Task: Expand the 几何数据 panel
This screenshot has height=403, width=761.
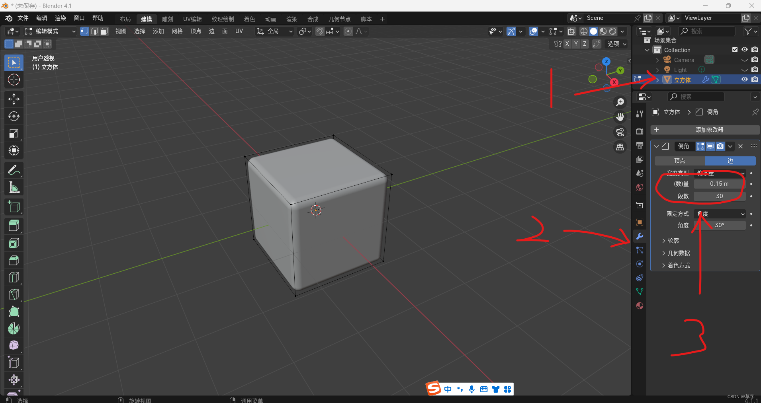Action: (x=676, y=253)
